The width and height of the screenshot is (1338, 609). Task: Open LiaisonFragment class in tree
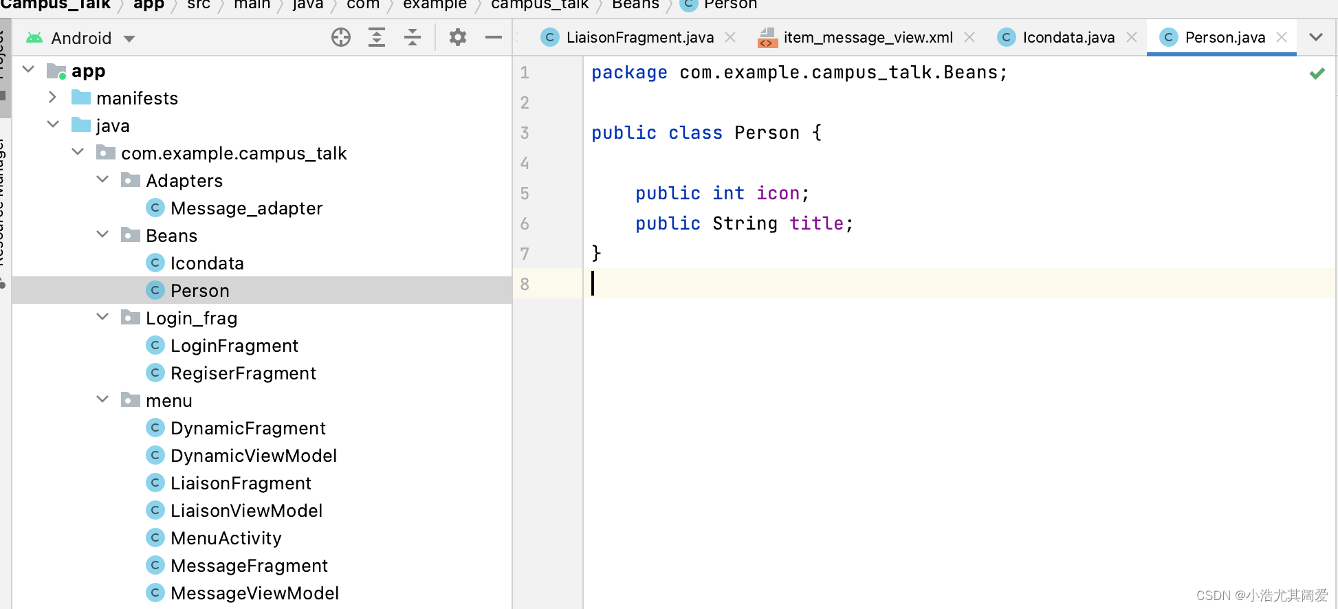point(241,483)
